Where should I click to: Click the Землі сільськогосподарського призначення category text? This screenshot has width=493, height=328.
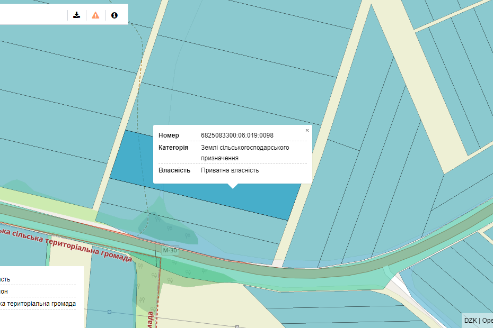pos(244,152)
